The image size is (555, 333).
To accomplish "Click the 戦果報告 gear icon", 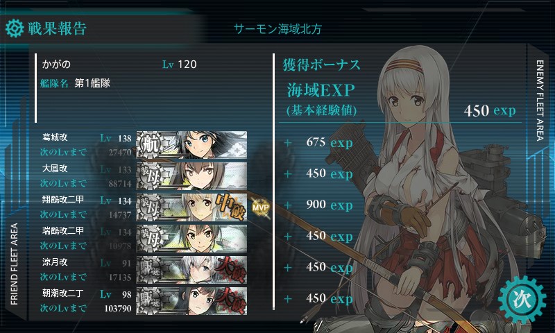I will point(15,28).
